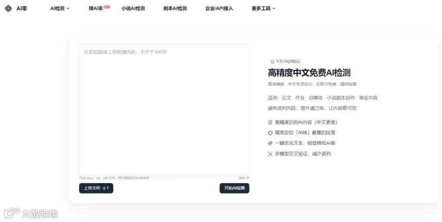The image size is (442, 222).
Task: Click scan icon beside 多模型交叉验证
Action: pos(270,154)
